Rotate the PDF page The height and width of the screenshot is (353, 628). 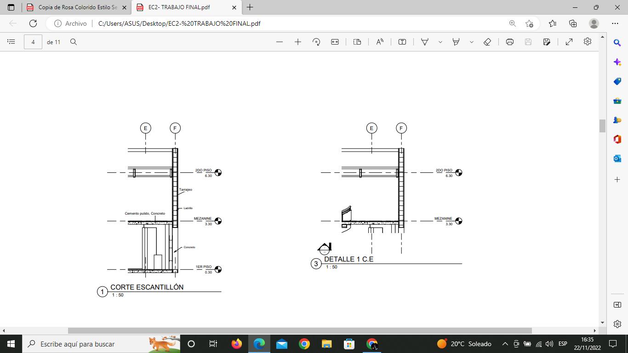(316, 42)
